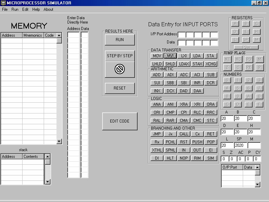Click the CY flag value field
This screenshot has height=202, width=269.
pyautogui.click(x=258, y=159)
